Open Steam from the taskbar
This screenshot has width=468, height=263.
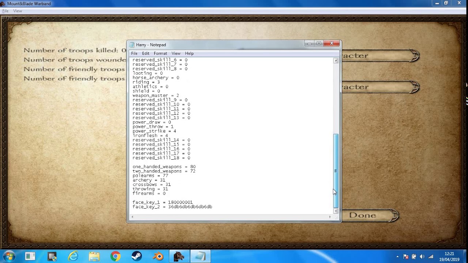click(137, 256)
